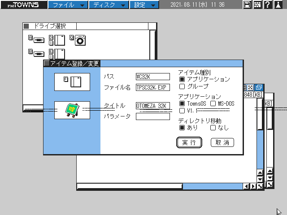Select アプリケーション item type checkbox
Viewport: 287px width, 215px height.
point(182,79)
